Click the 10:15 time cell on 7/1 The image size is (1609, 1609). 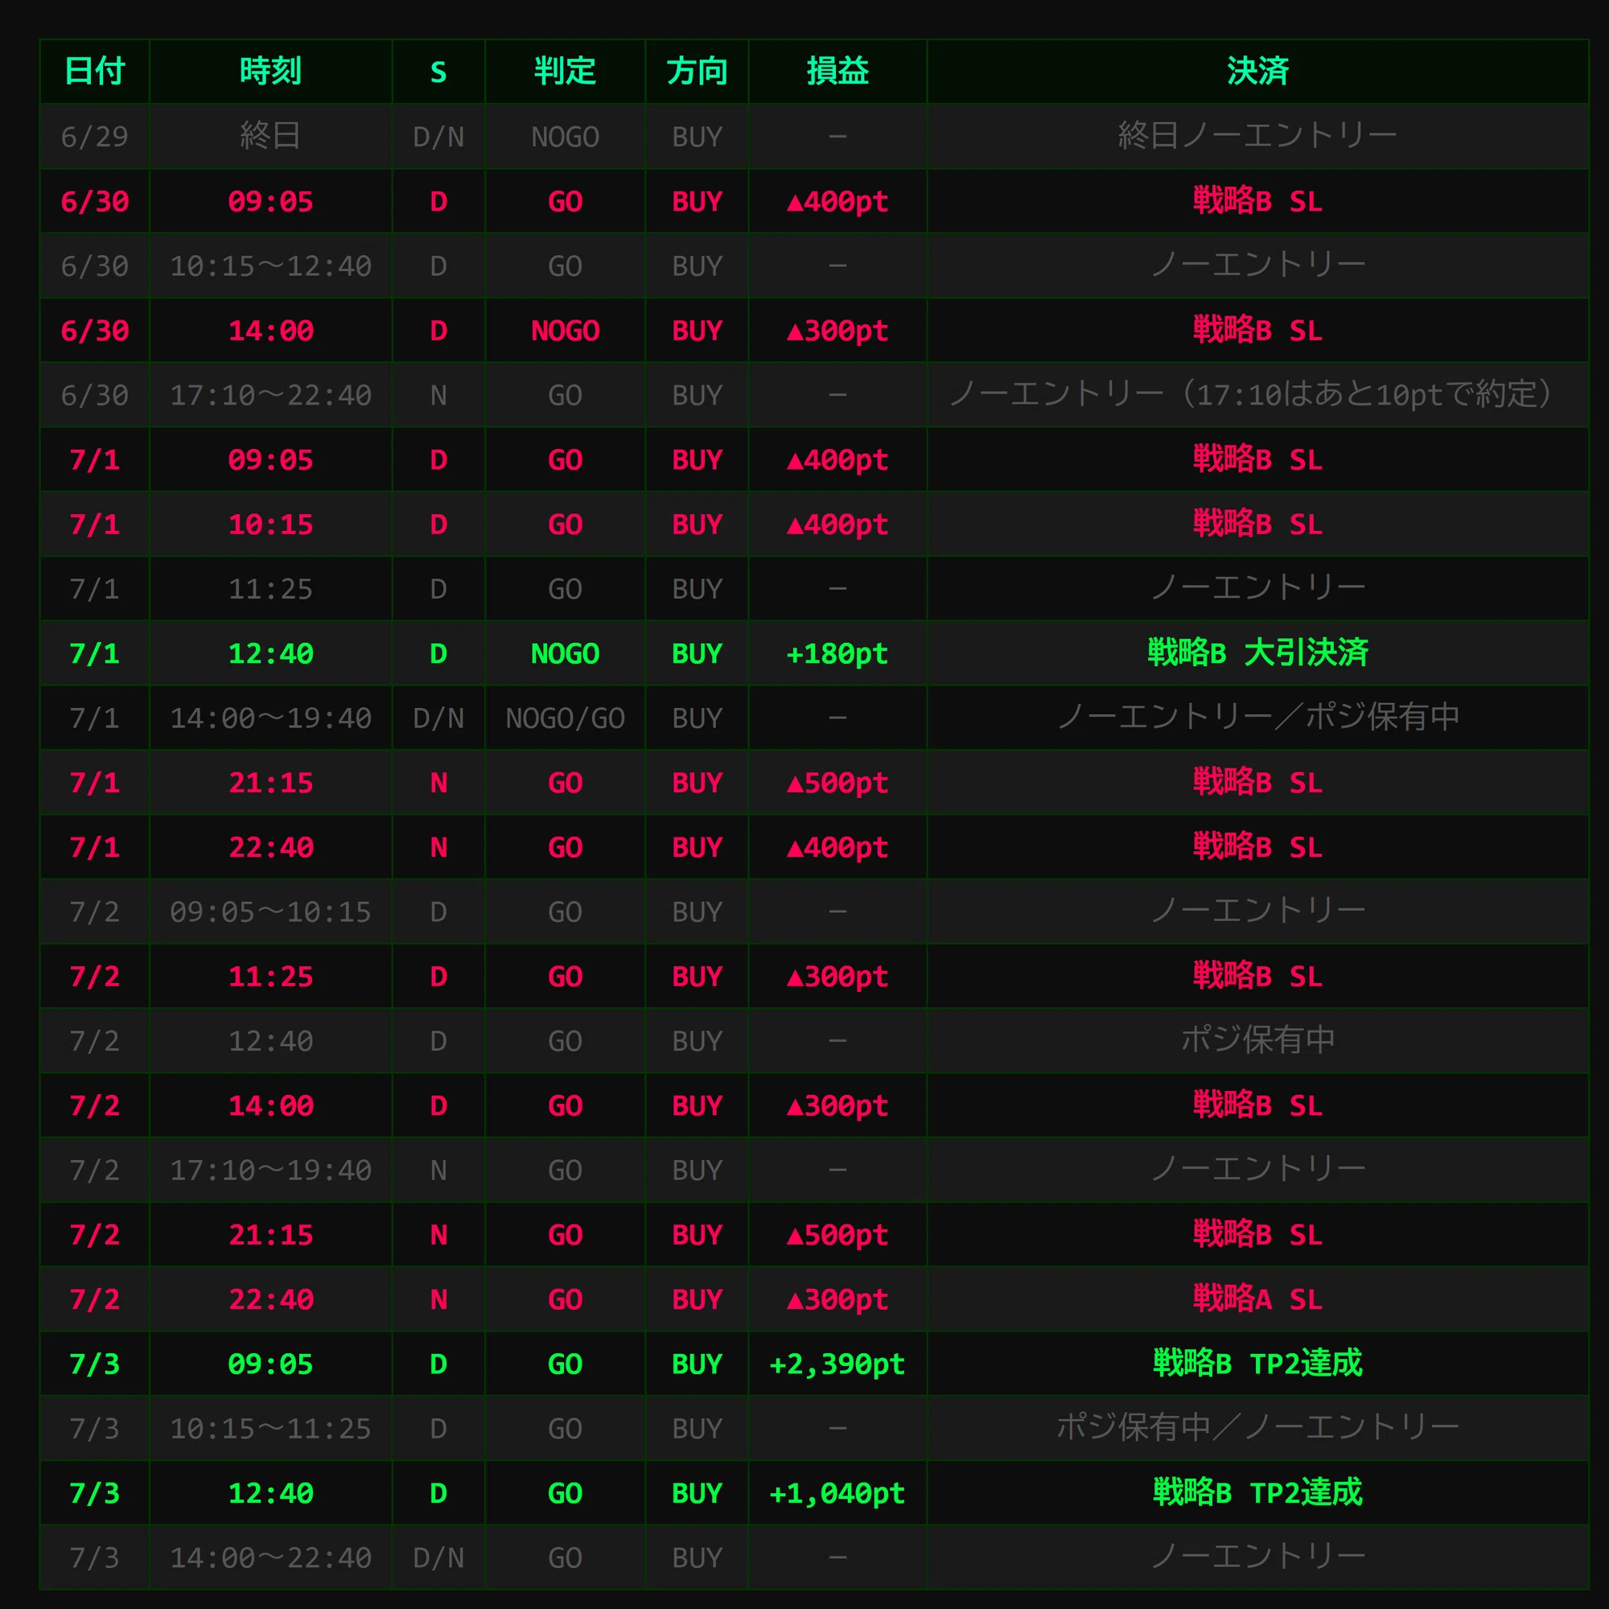pos(270,524)
